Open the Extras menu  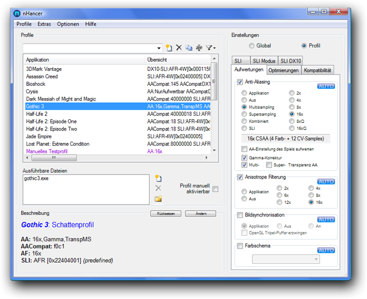pyautogui.click(x=44, y=24)
